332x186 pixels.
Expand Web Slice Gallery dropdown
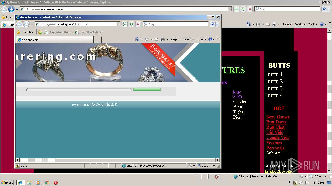pos(103,32)
